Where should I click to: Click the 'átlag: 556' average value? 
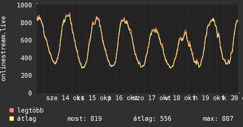[x=152, y=119]
